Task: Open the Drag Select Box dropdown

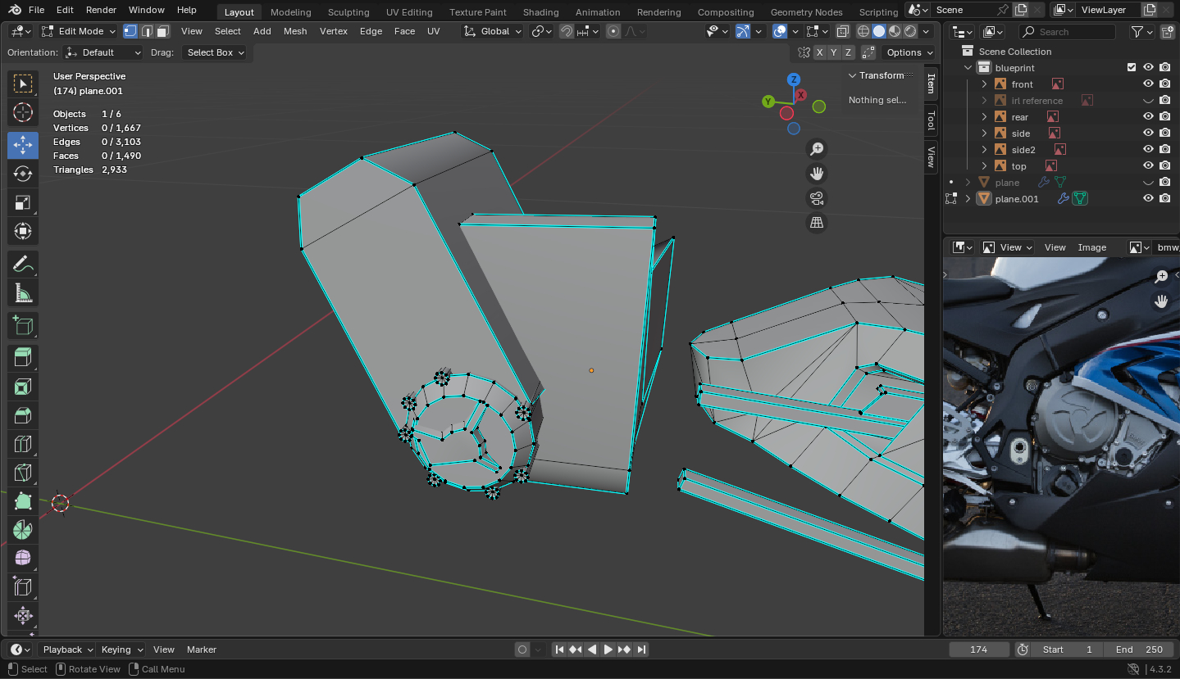Action: point(214,52)
